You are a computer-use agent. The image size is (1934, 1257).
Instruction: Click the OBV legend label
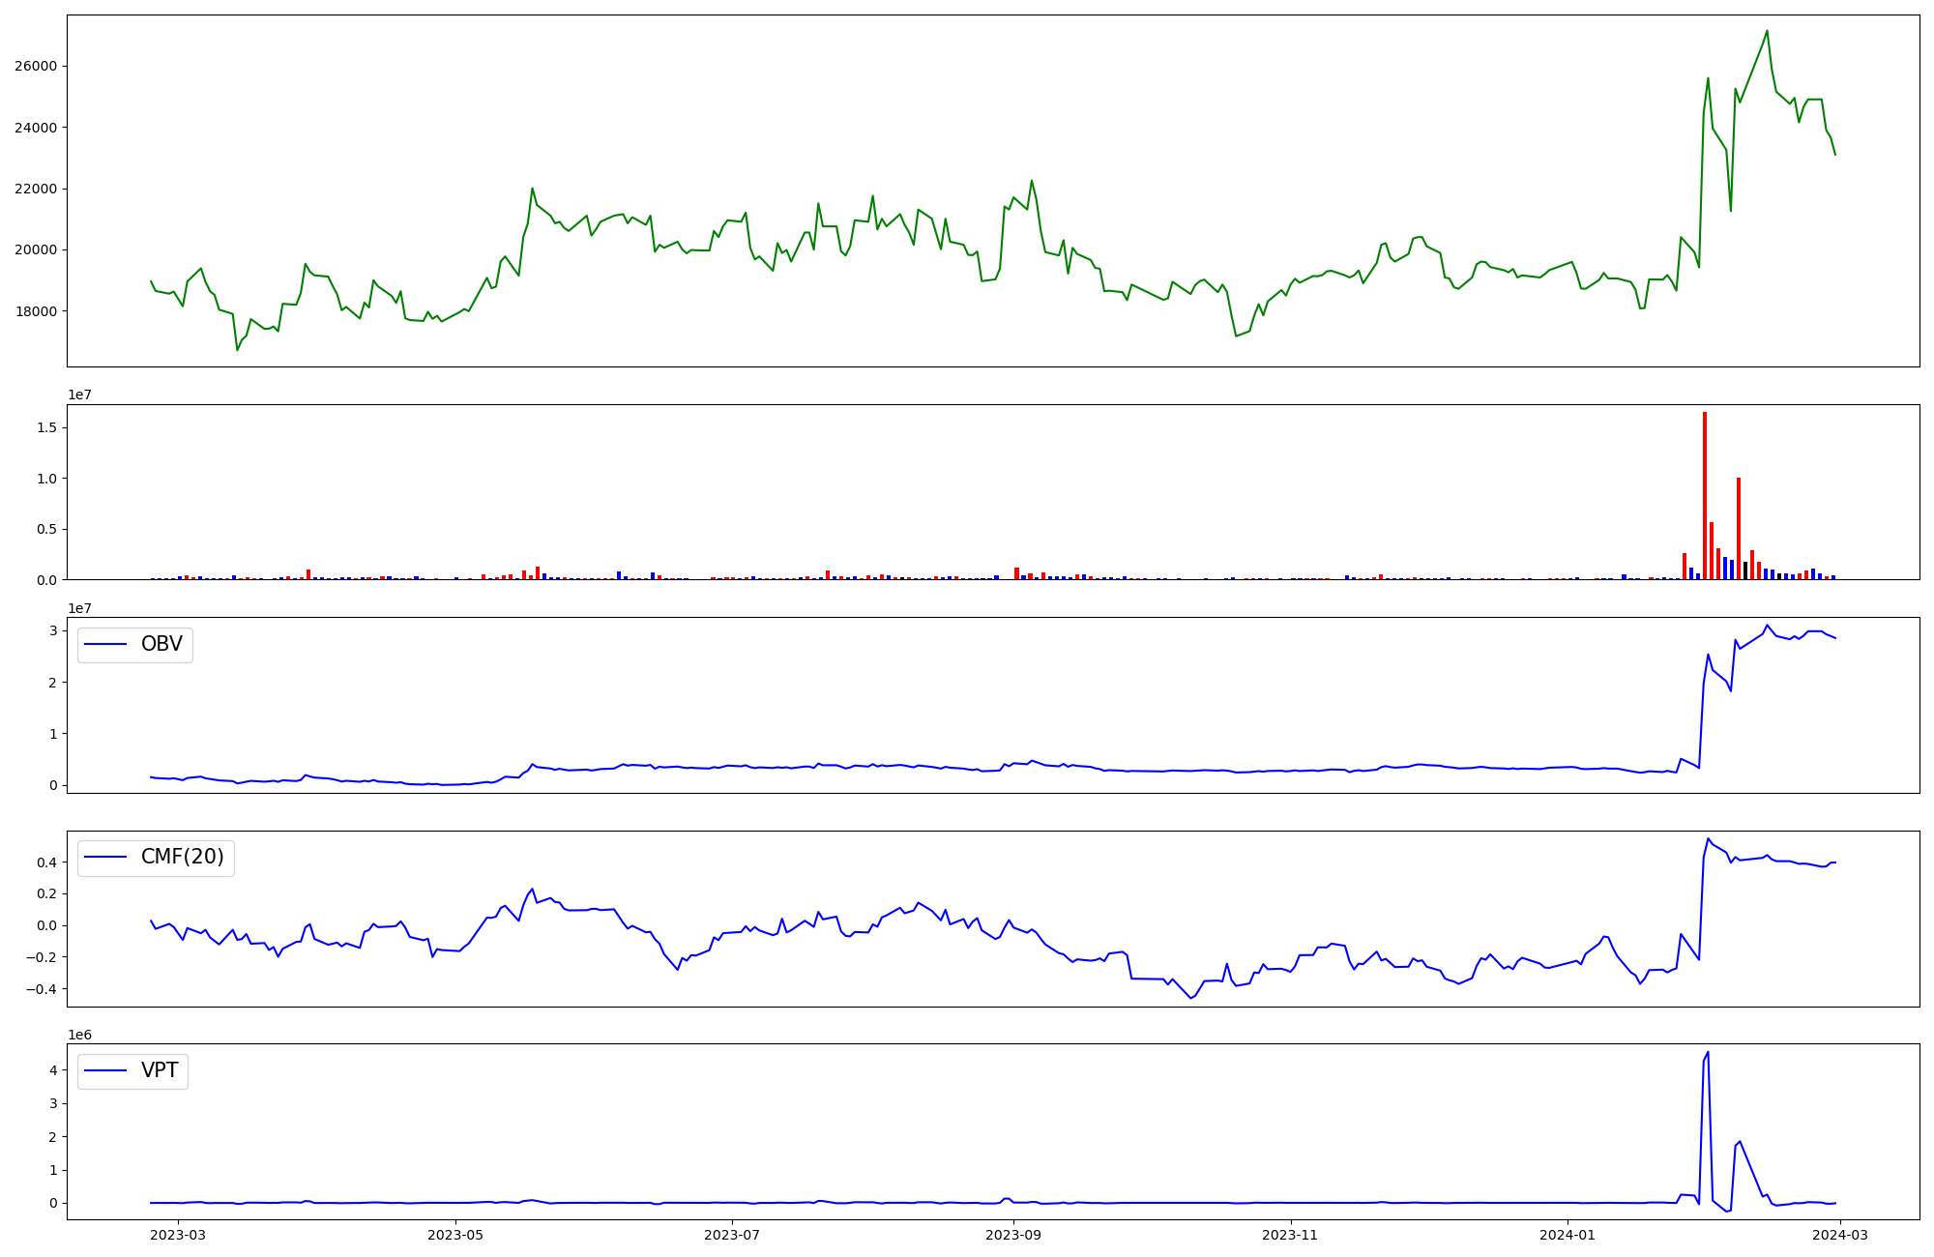[x=161, y=645]
